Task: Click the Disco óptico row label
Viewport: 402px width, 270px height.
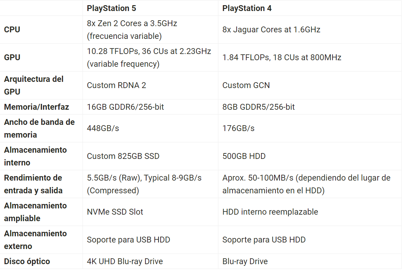Action: pos(27,261)
